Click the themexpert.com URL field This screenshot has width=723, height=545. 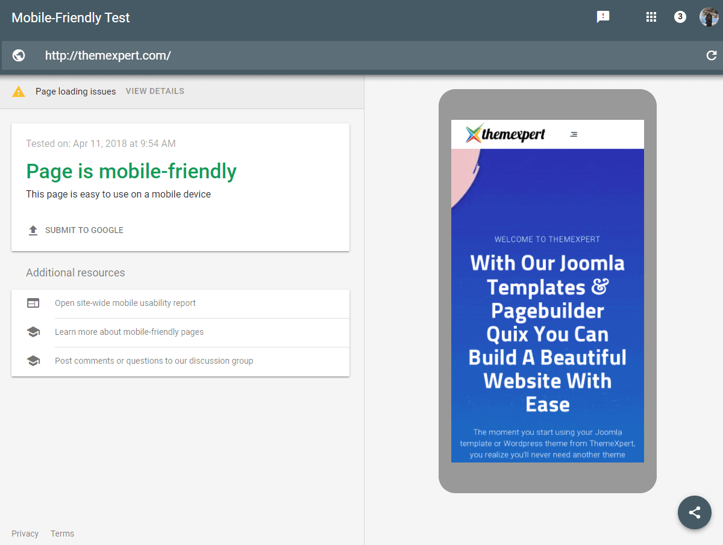pyautogui.click(x=361, y=55)
